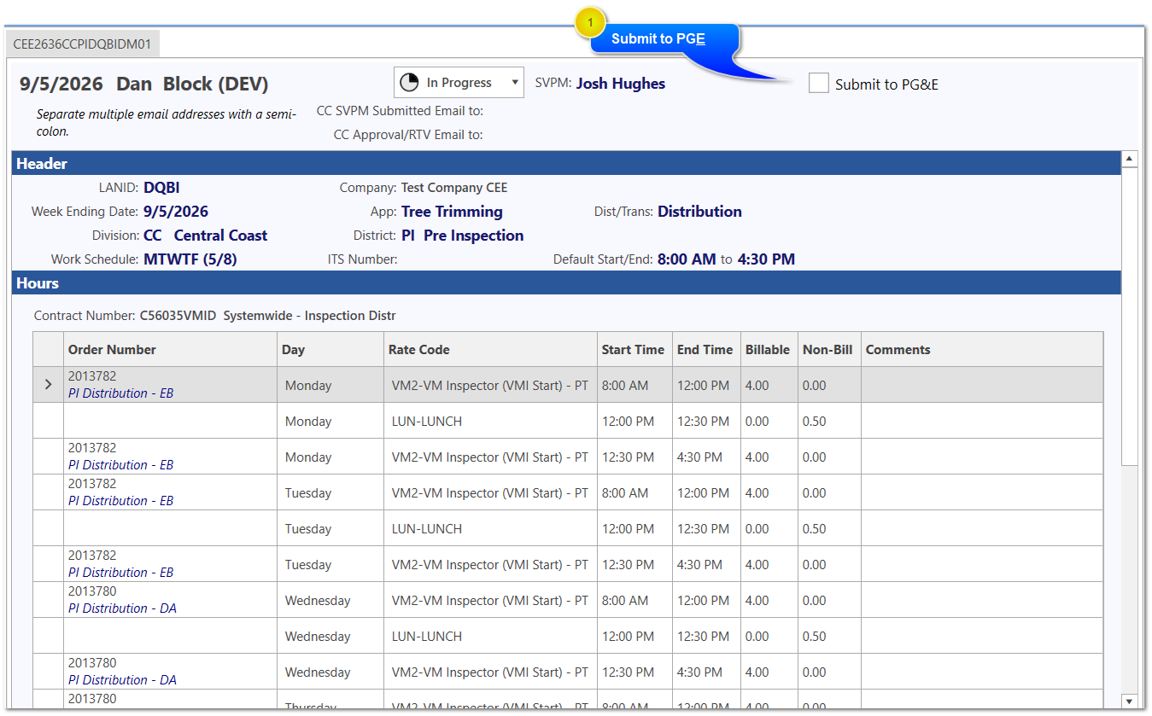The image size is (1152, 716).
Task: Click District value Pre Inspection
Action: [x=474, y=236]
